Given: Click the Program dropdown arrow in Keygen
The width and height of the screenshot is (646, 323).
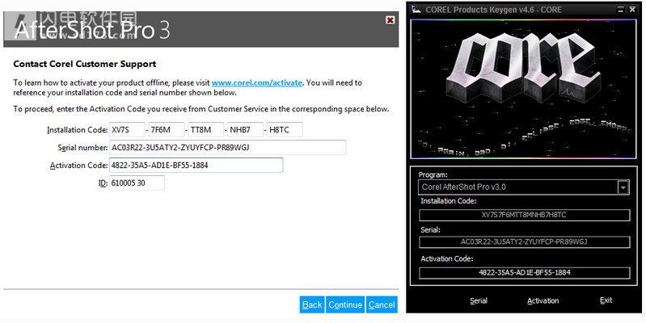Looking at the screenshot, I should (x=623, y=187).
